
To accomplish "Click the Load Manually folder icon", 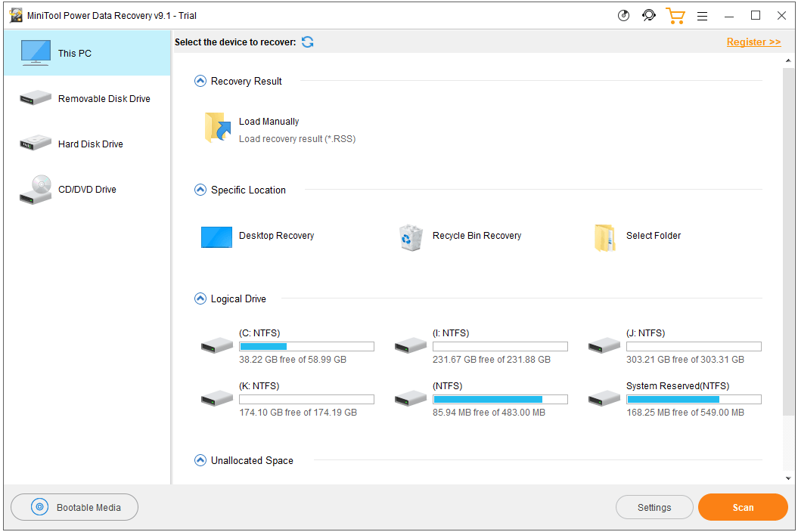I will pos(218,128).
